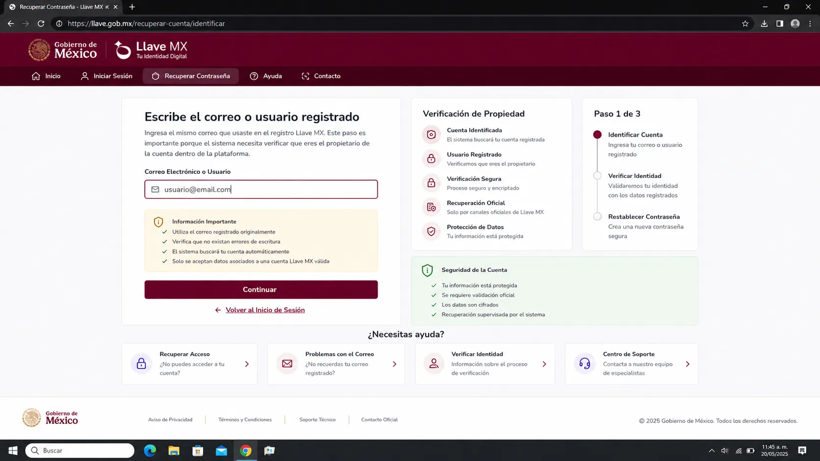Click the back arrow icon by Volver al Inicio
The height and width of the screenshot is (461, 820).
pyautogui.click(x=218, y=310)
